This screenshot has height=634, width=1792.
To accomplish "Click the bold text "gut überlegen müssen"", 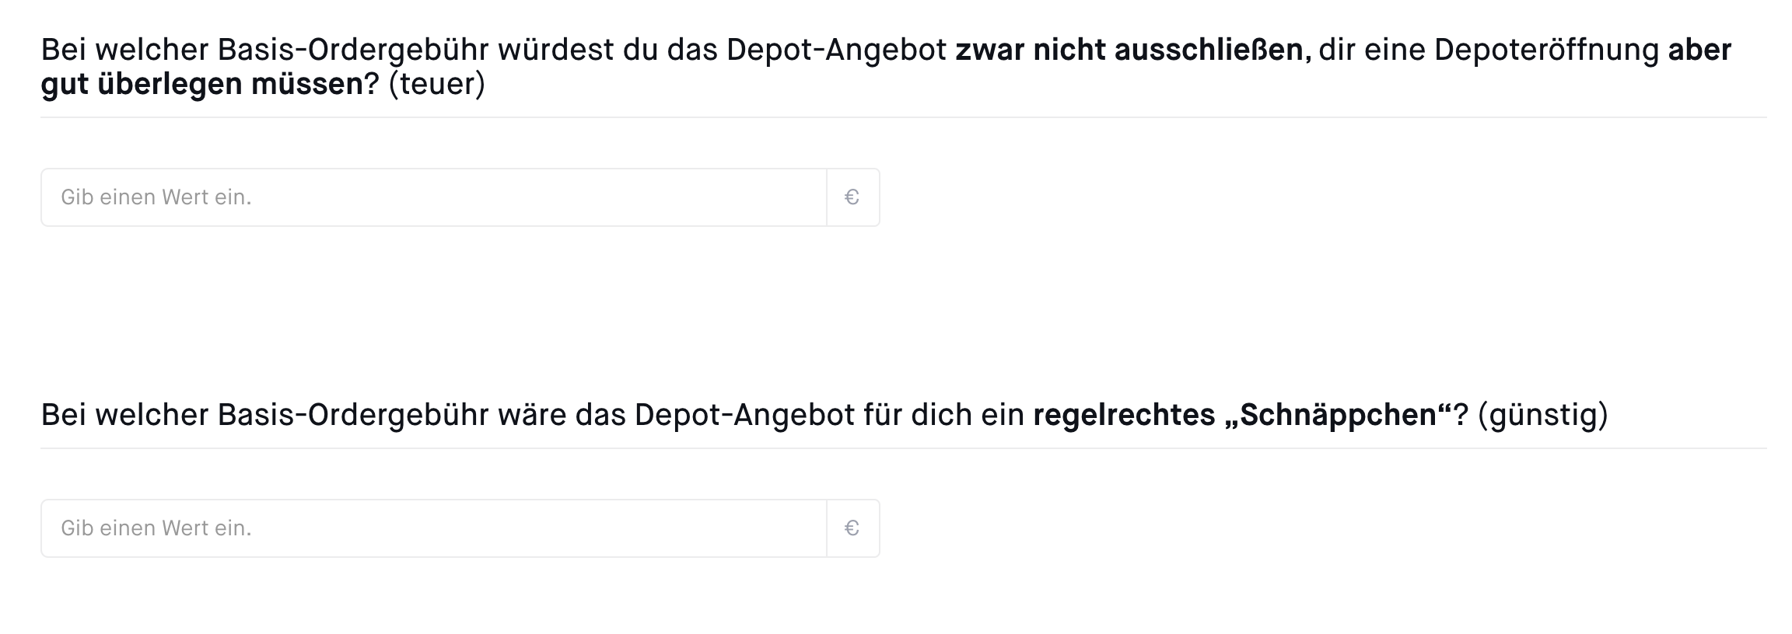I will coord(202,84).
